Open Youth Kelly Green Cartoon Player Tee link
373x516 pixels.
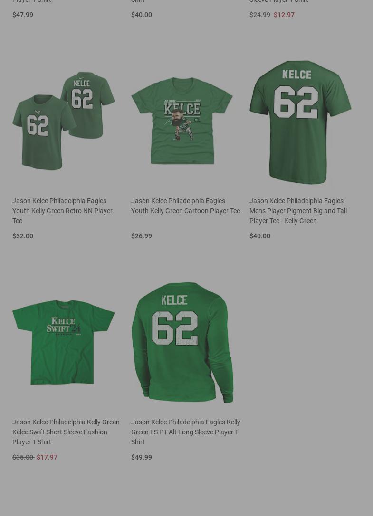click(185, 206)
